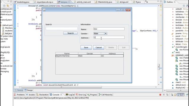Click the disabled Delete button
This screenshot has width=189, height=106.
(x=111, y=47)
